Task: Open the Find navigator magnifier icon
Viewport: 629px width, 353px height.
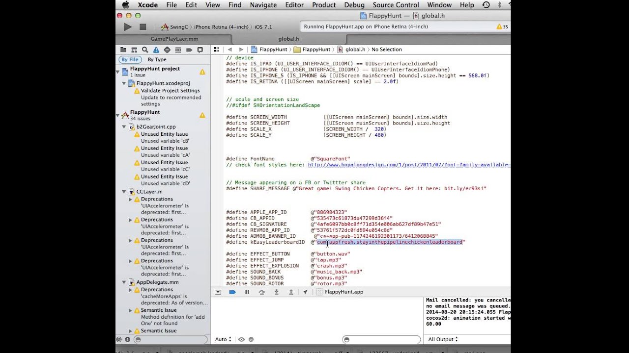Action: [x=145, y=50]
